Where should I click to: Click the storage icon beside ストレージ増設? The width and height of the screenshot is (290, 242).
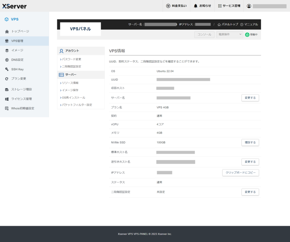pos(7,89)
